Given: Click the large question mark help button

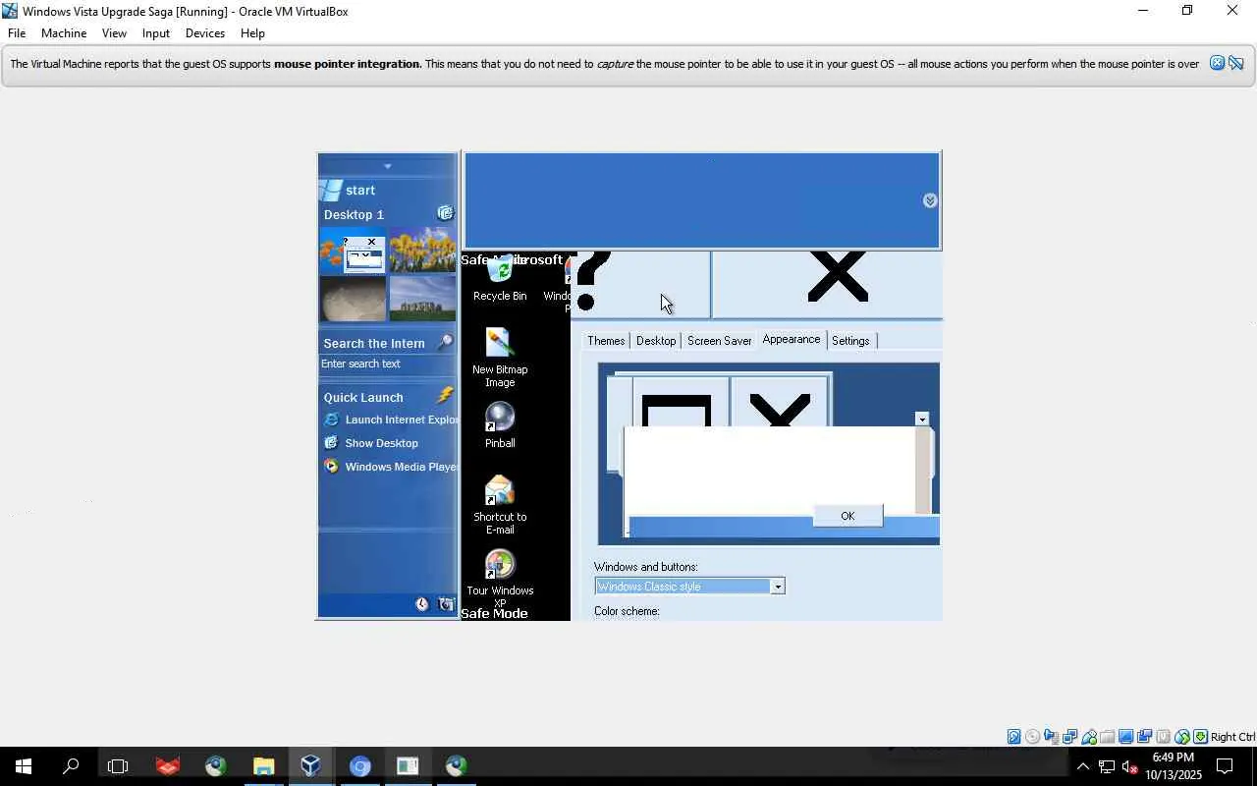Looking at the screenshot, I should pyautogui.click(x=639, y=284).
